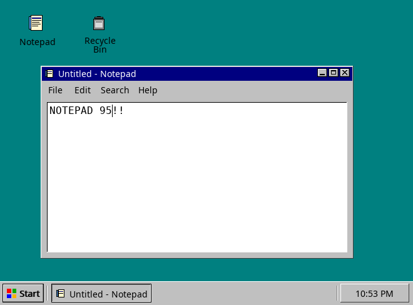Open the File menu
The image size is (413, 305).
[55, 90]
